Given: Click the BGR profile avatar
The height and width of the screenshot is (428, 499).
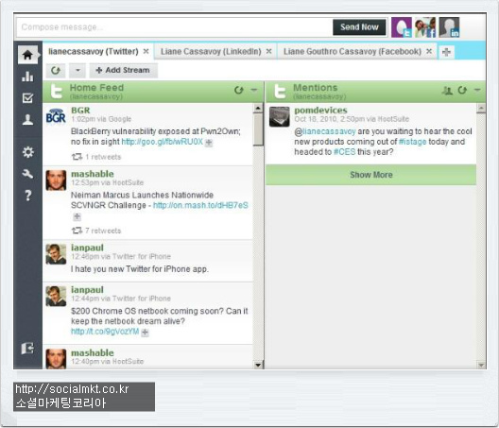Looking at the screenshot, I should 56,116.
